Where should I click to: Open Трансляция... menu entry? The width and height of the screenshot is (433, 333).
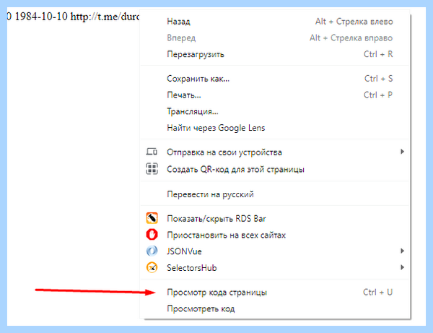click(x=275, y=111)
